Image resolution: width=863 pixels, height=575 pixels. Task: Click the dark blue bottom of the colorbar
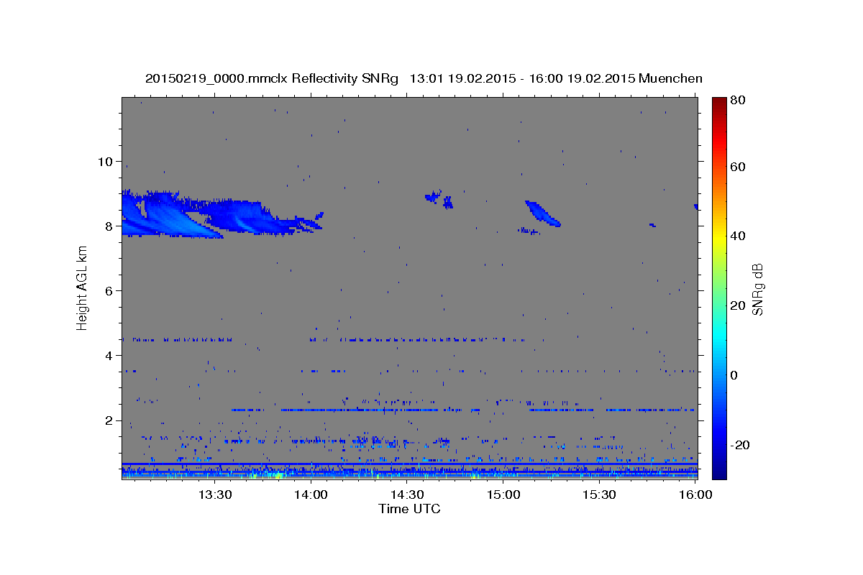(x=719, y=471)
